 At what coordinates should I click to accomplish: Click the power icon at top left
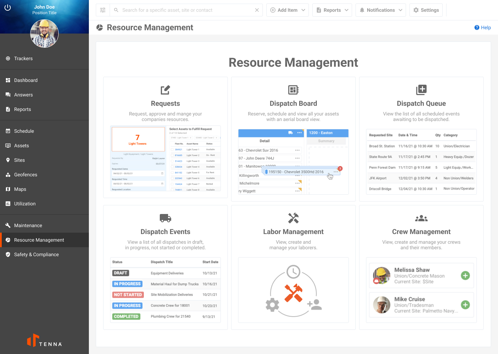[x=8, y=8]
